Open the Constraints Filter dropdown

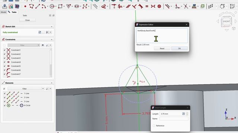pyautogui.click(x=24, y=45)
